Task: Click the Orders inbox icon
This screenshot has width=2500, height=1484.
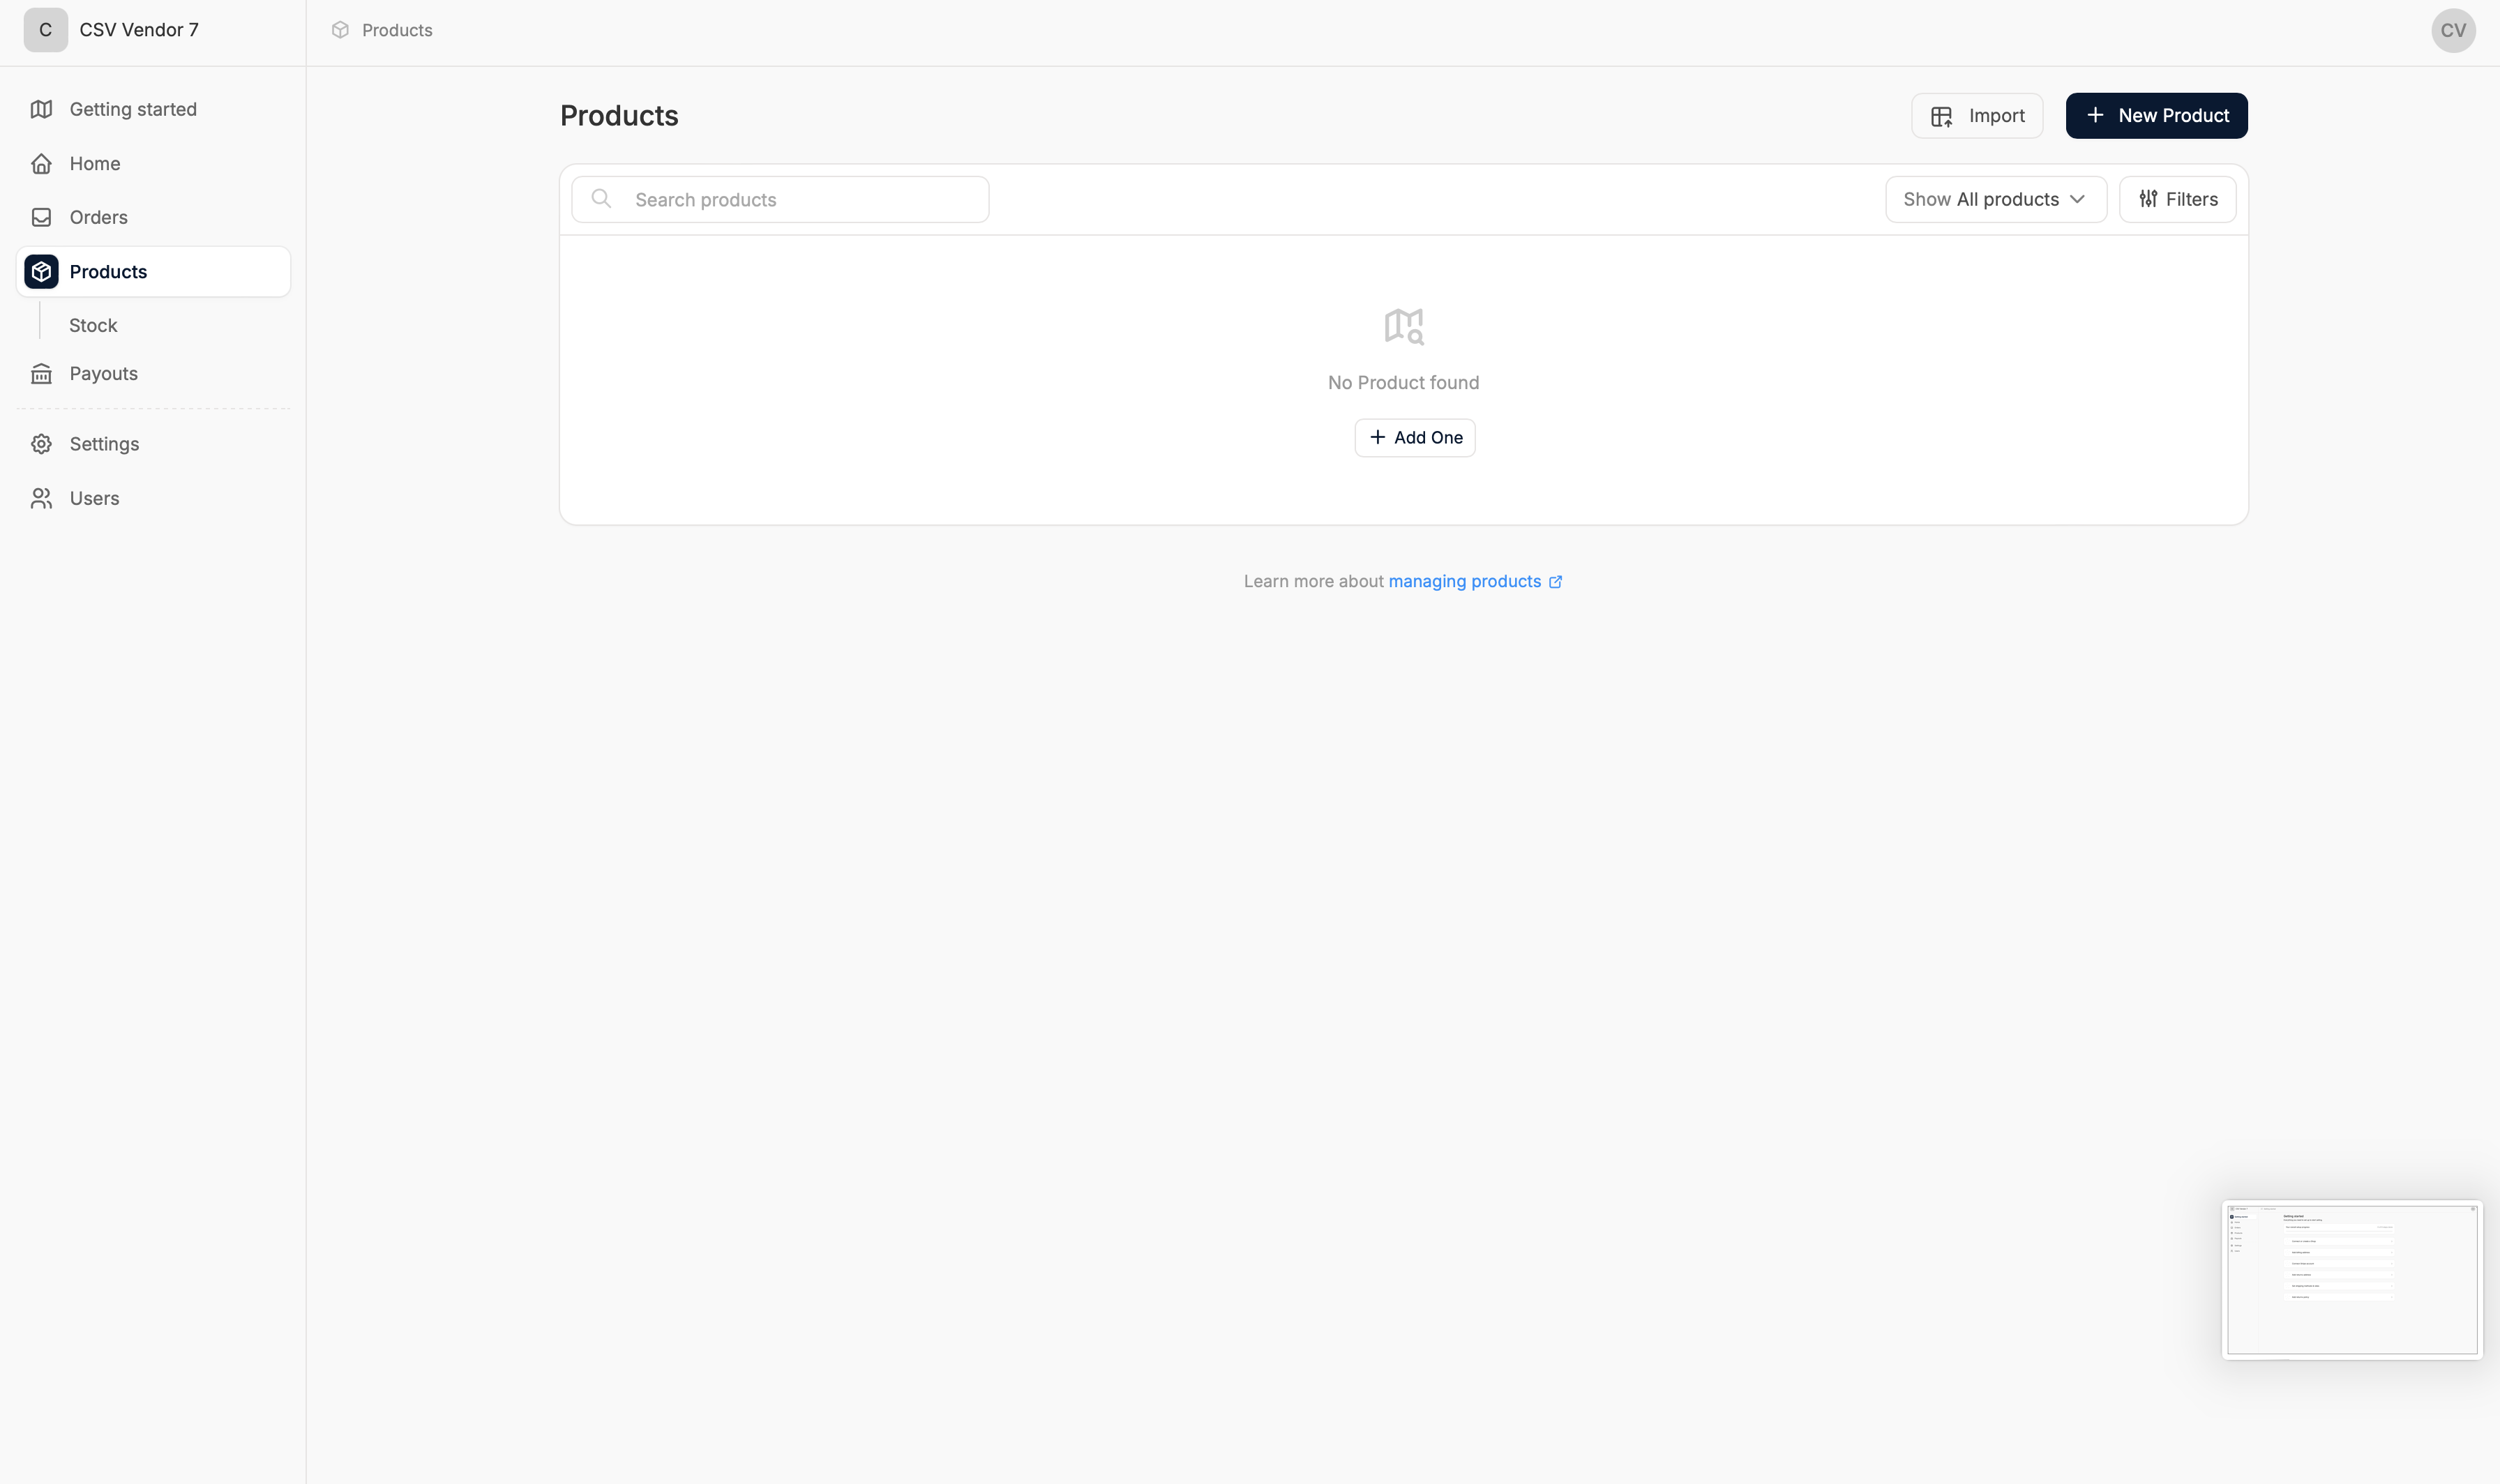Action: [41, 217]
